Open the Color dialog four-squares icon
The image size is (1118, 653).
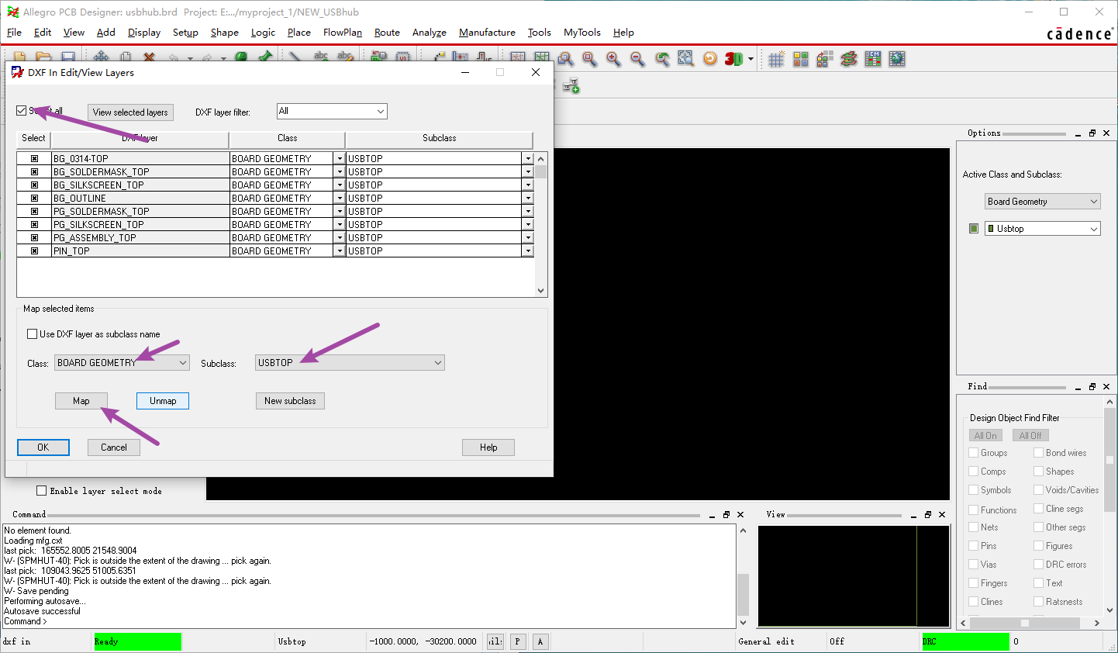pos(801,59)
